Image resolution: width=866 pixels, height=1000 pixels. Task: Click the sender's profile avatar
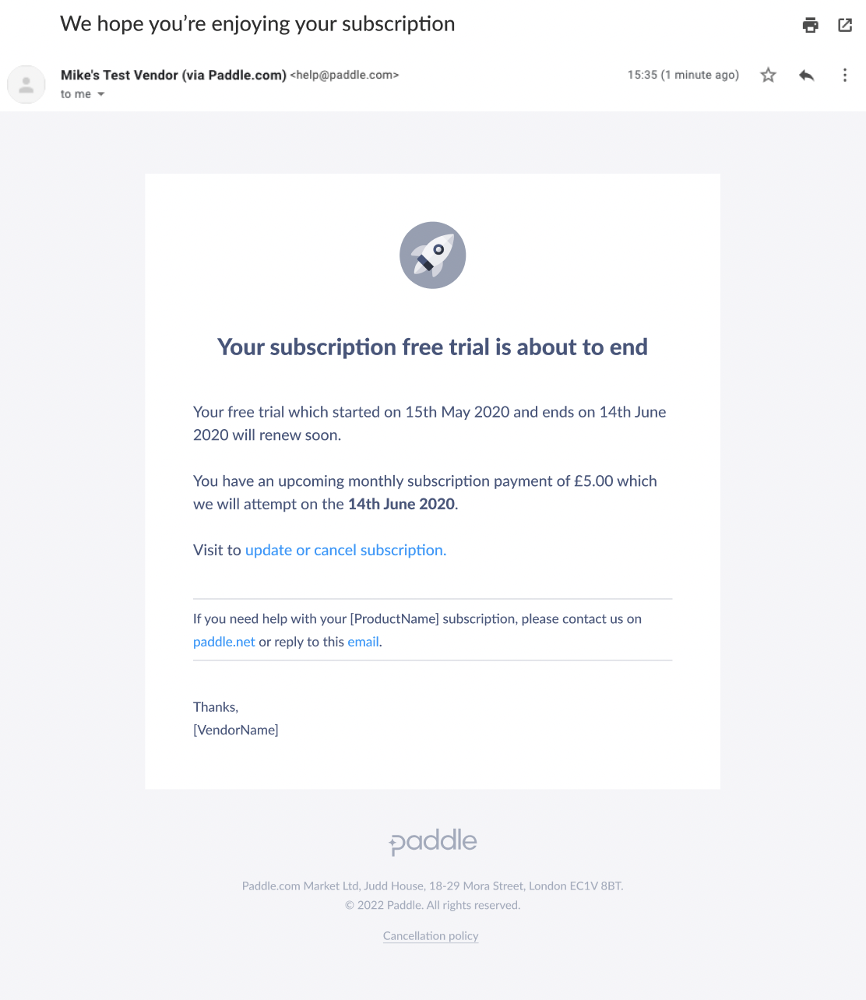point(26,84)
